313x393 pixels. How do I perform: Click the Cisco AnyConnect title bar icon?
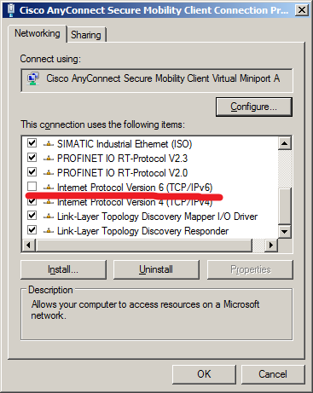coord(11,9)
